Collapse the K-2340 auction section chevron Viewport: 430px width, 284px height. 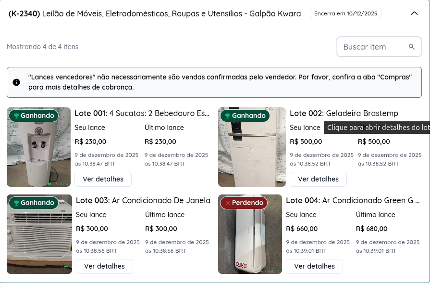coord(414,13)
